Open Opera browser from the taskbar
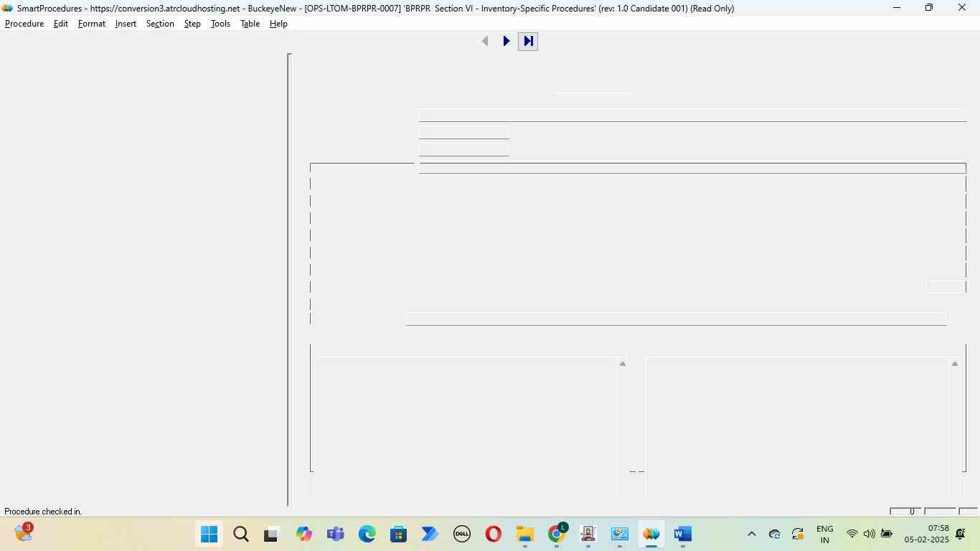The image size is (980, 551). 493,534
